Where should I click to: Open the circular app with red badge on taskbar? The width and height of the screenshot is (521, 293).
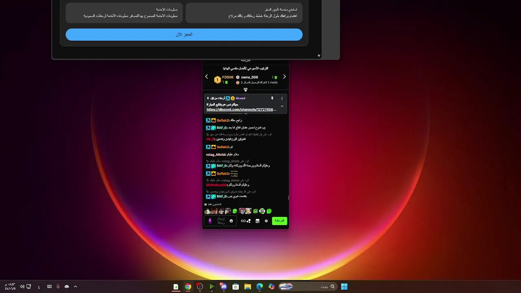tap(200, 286)
